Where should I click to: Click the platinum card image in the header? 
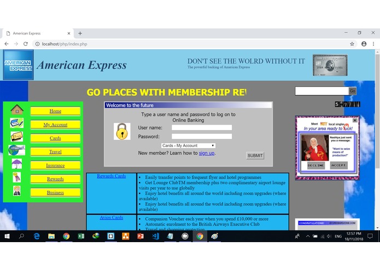[x=330, y=65]
